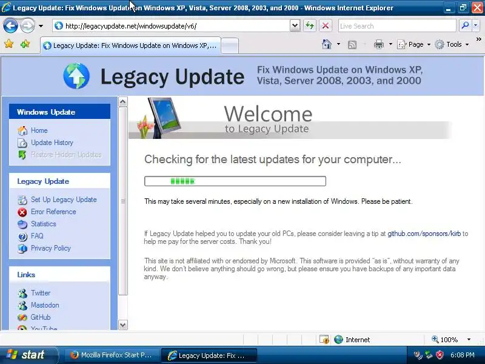This screenshot has height=364, width=485.
Task: Go back with the Back arrow button
Action: (10, 25)
